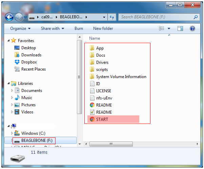Expand the Videos library

coord(12,112)
